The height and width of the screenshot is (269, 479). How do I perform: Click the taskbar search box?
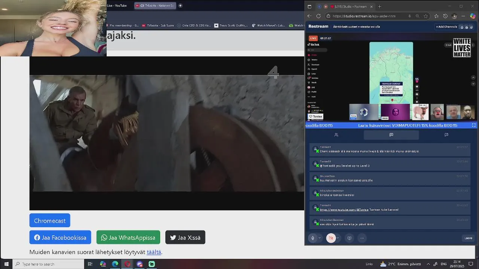click(48, 264)
